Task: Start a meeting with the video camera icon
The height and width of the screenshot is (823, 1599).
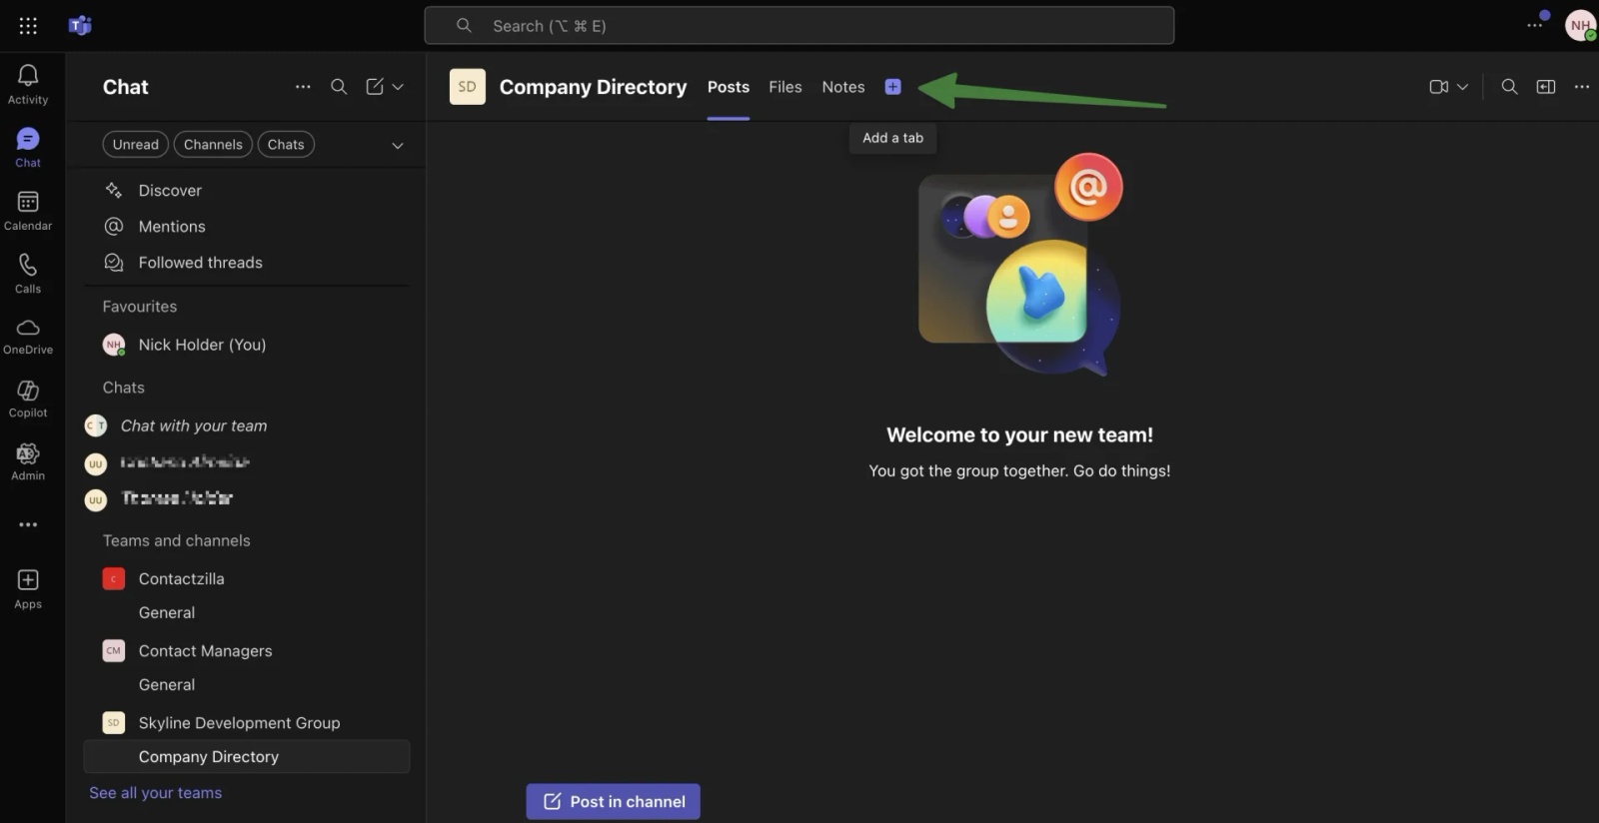Action: click(x=1439, y=87)
